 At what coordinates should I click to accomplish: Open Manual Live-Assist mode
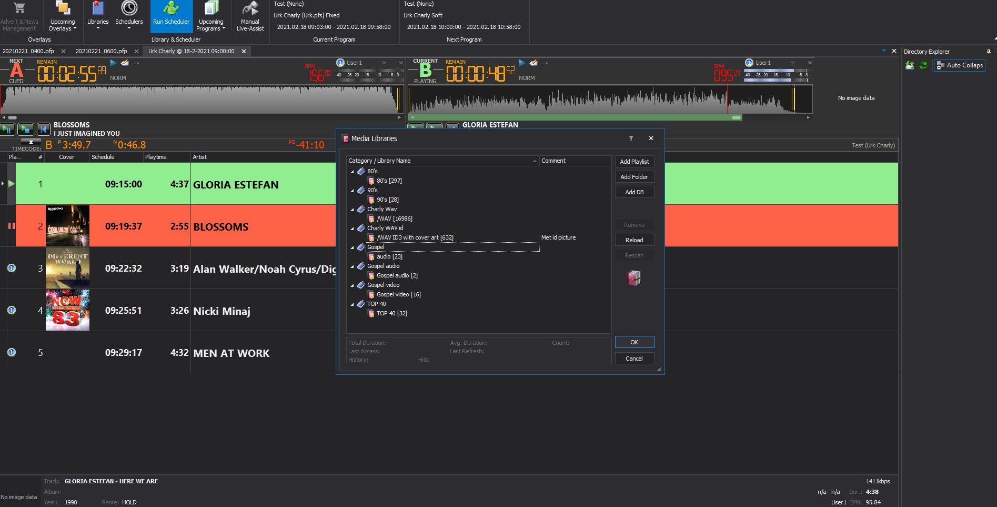[x=250, y=16]
